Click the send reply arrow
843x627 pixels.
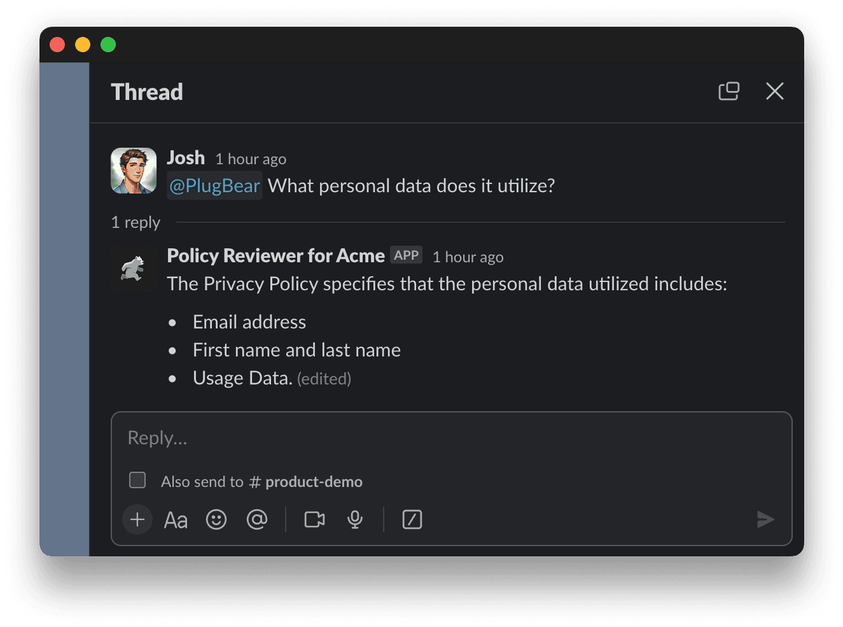coord(765,519)
